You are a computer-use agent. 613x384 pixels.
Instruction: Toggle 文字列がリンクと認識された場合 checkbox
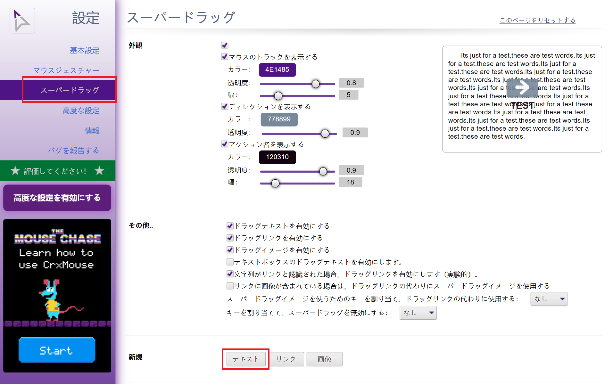click(230, 274)
